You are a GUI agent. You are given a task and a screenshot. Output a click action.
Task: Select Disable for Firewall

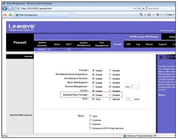[110, 70]
